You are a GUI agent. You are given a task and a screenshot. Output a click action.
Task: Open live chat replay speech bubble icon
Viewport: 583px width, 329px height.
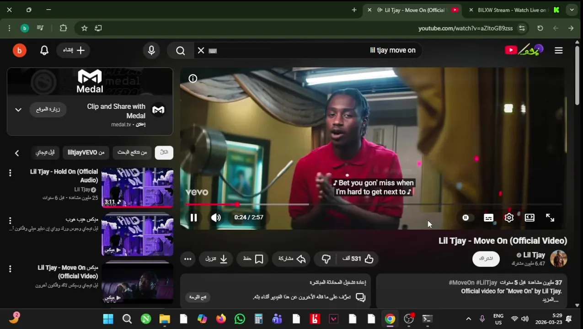[x=361, y=297]
